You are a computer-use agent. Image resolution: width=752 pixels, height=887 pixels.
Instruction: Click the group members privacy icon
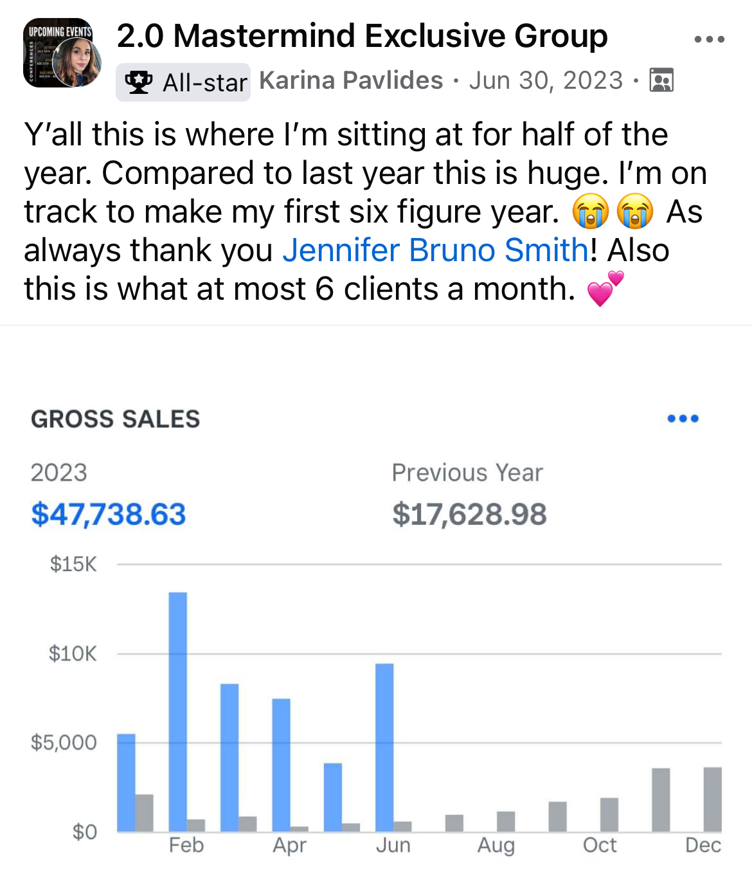pos(661,80)
